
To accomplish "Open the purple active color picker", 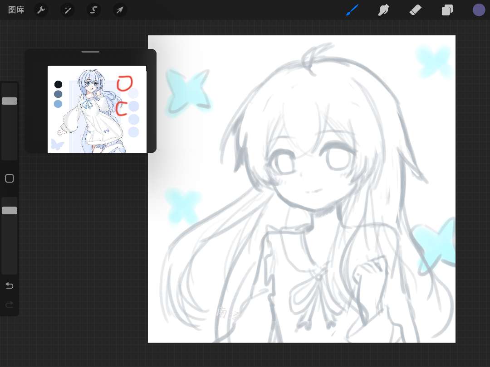I will (x=479, y=10).
